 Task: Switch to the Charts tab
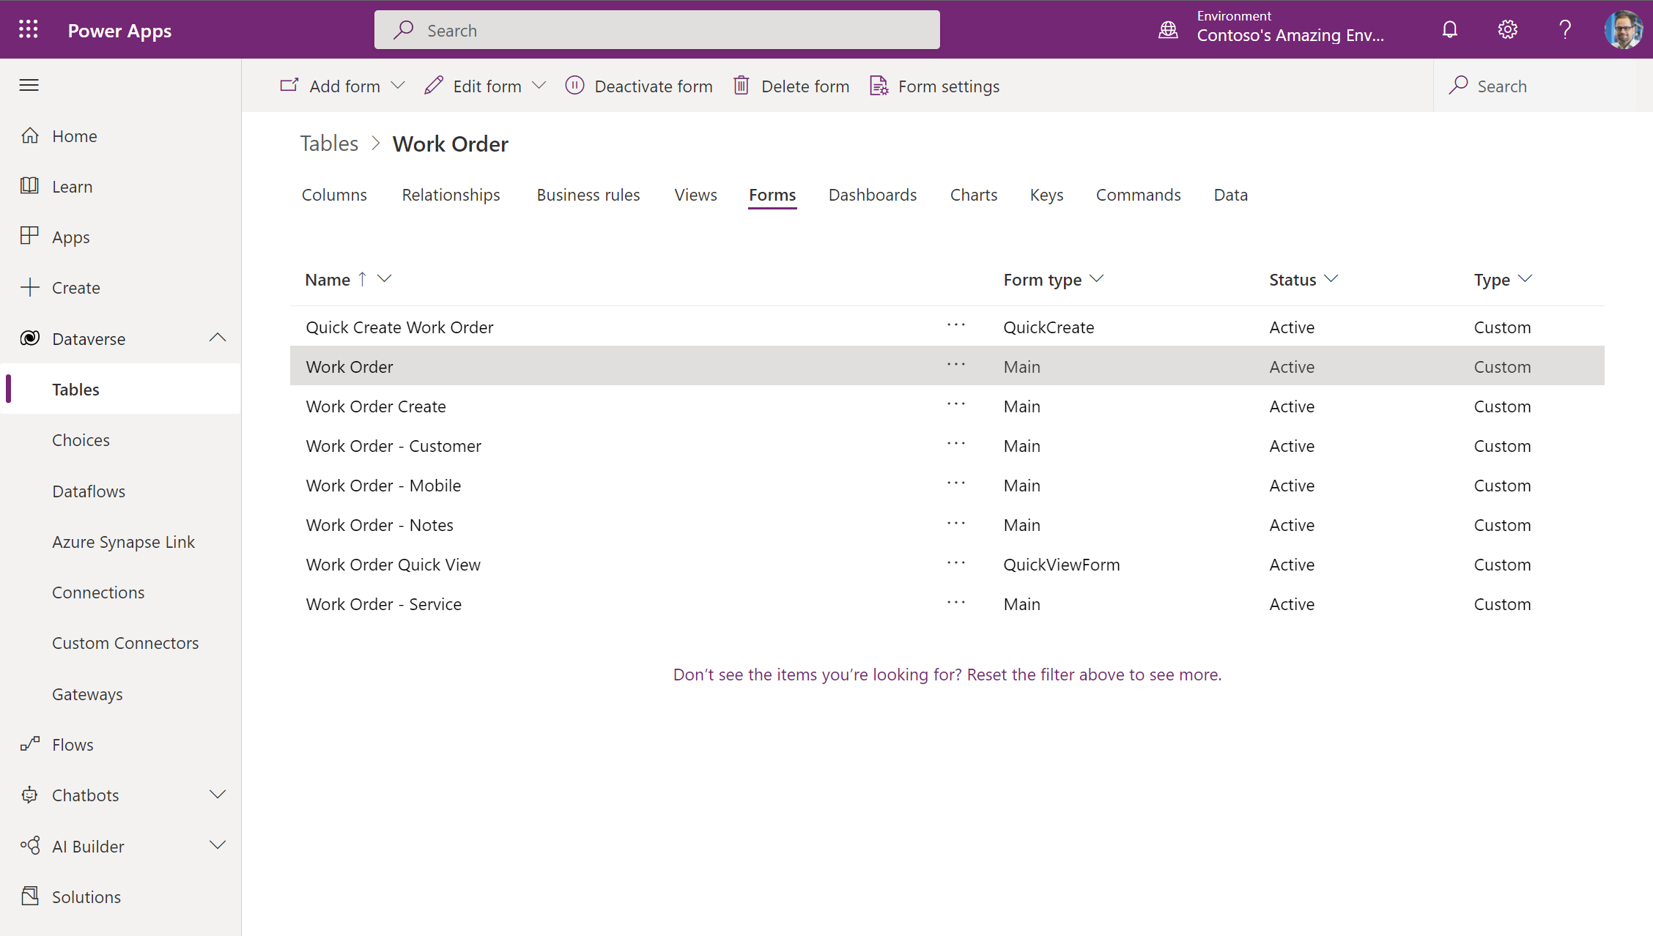click(x=974, y=195)
